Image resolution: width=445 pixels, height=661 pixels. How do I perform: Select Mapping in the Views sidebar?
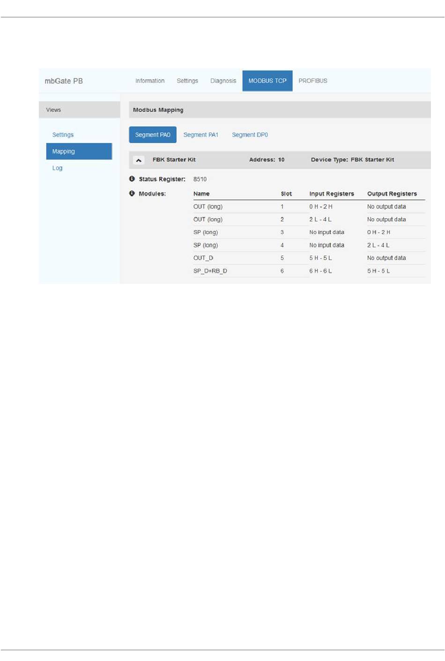point(79,152)
